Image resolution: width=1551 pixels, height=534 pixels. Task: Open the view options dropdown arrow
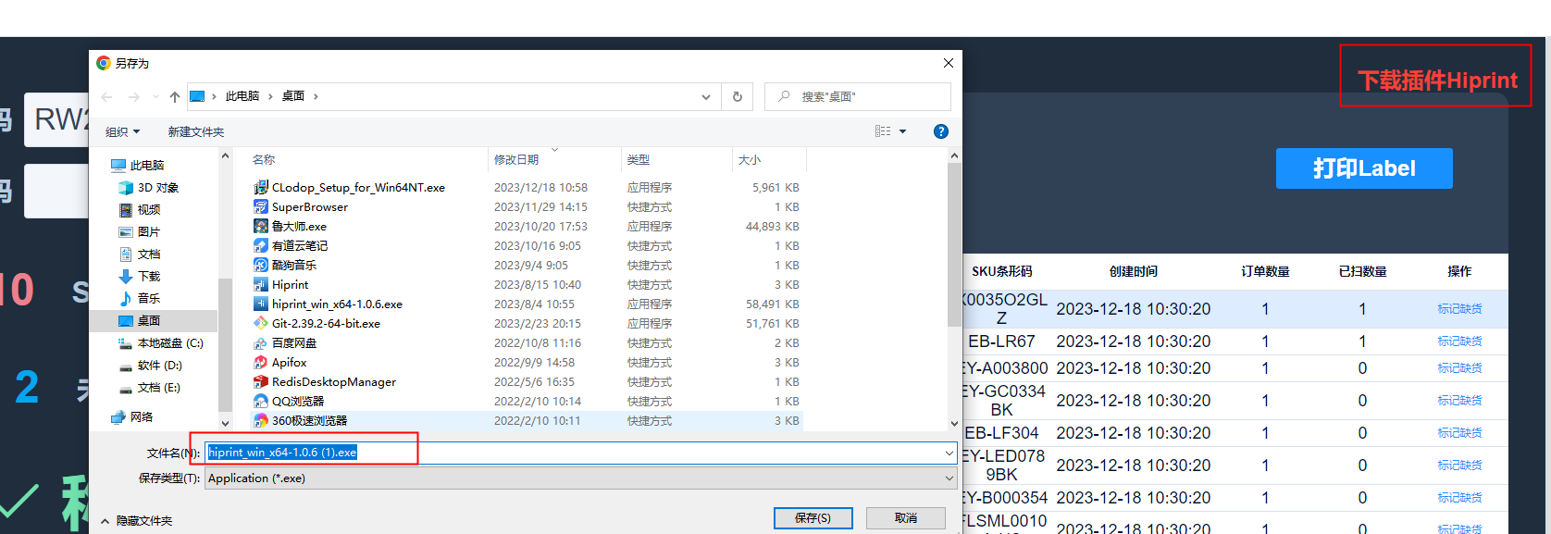click(x=903, y=131)
